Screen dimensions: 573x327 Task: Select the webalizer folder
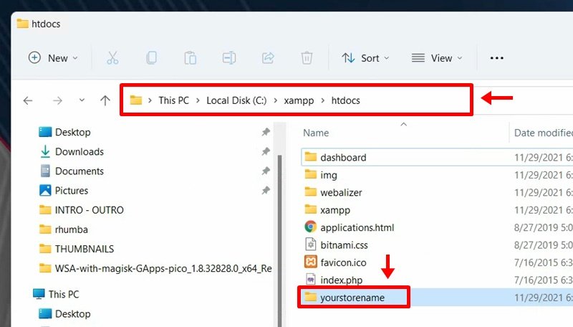(341, 192)
